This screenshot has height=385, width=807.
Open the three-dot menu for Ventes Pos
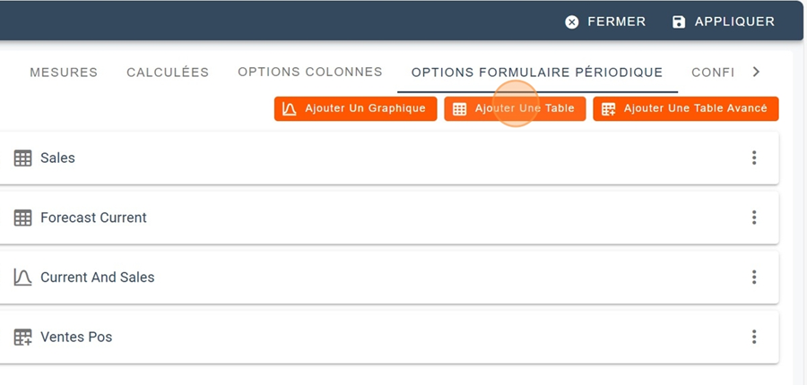pos(754,337)
